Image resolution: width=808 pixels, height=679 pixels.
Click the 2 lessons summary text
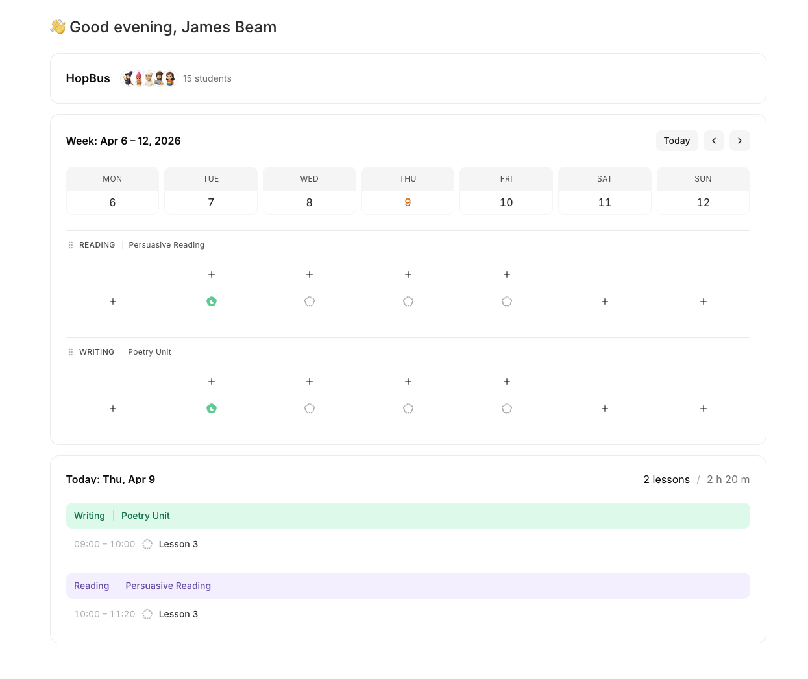pyautogui.click(x=667, y=479)
